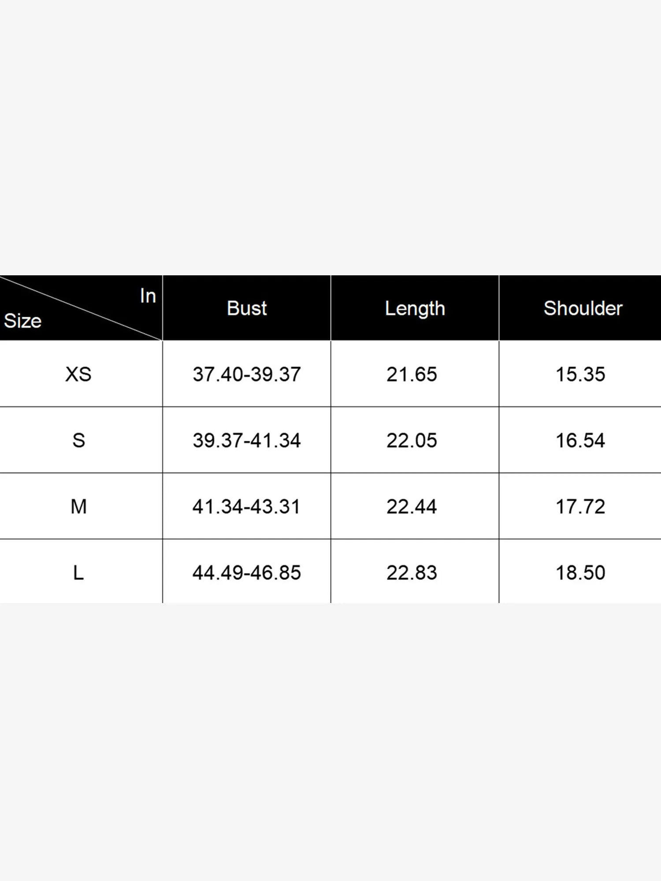661x881 pixels.
Task: Click the XS bust value 37.40-39.37
Action: [247, 374]
